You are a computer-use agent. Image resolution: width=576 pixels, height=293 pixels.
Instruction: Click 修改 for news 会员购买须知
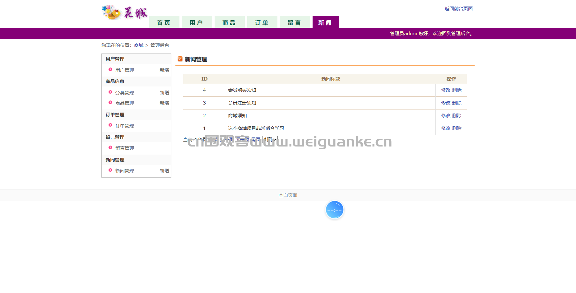[x=446, y=90]
